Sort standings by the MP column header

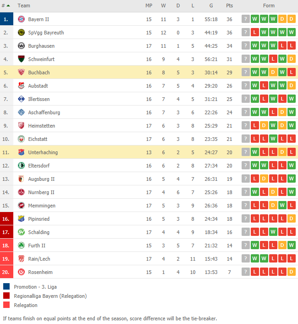[x=149, y=6]
